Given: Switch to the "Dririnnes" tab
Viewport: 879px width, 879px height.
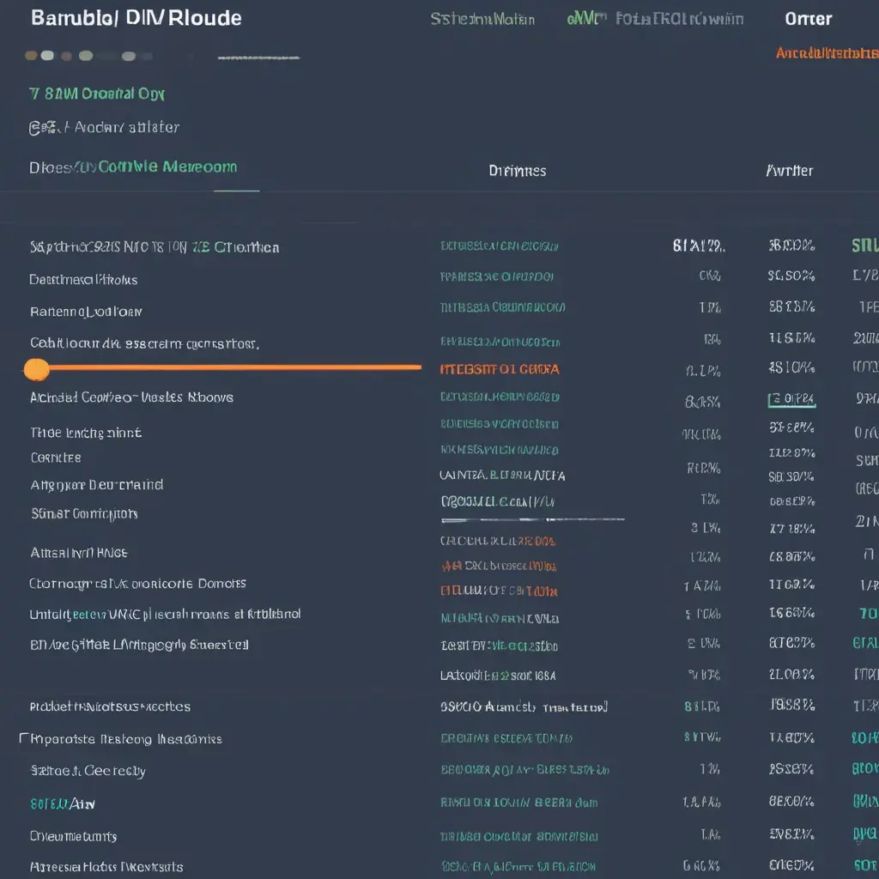Looking at the screenshot, I should point(517,171).
